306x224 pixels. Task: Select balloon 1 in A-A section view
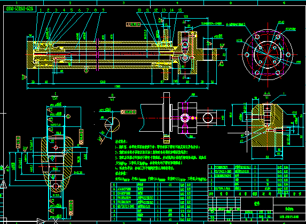[284, 93]
